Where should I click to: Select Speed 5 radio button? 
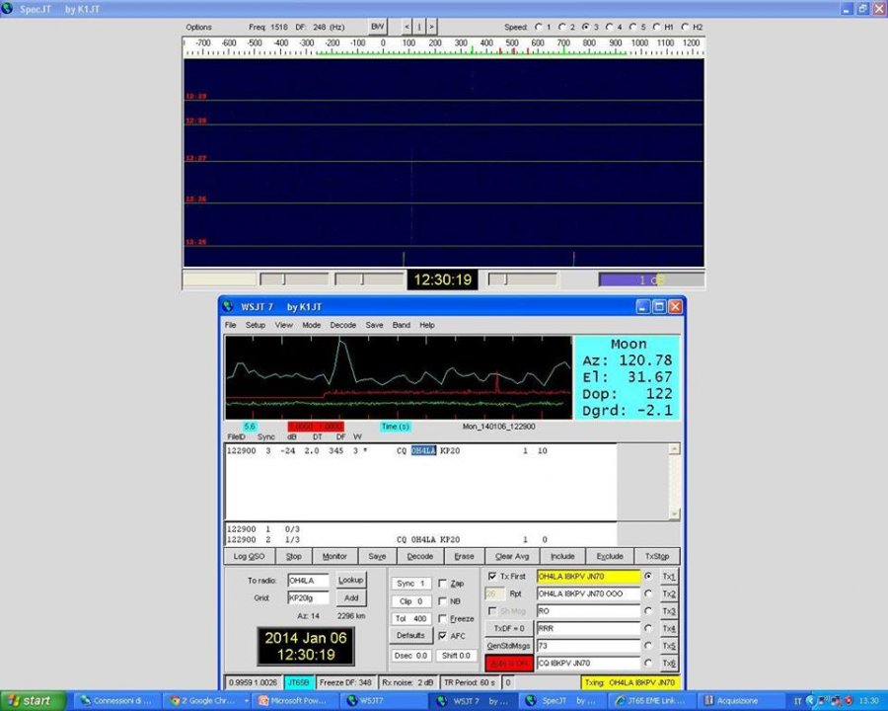coord(633,27)
